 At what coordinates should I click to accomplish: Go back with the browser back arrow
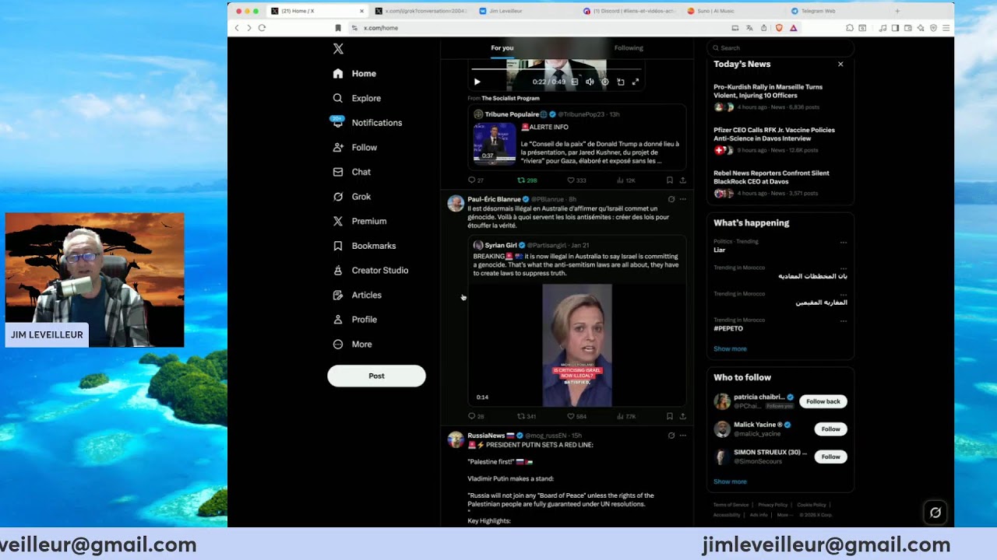[x=237, y=28]
